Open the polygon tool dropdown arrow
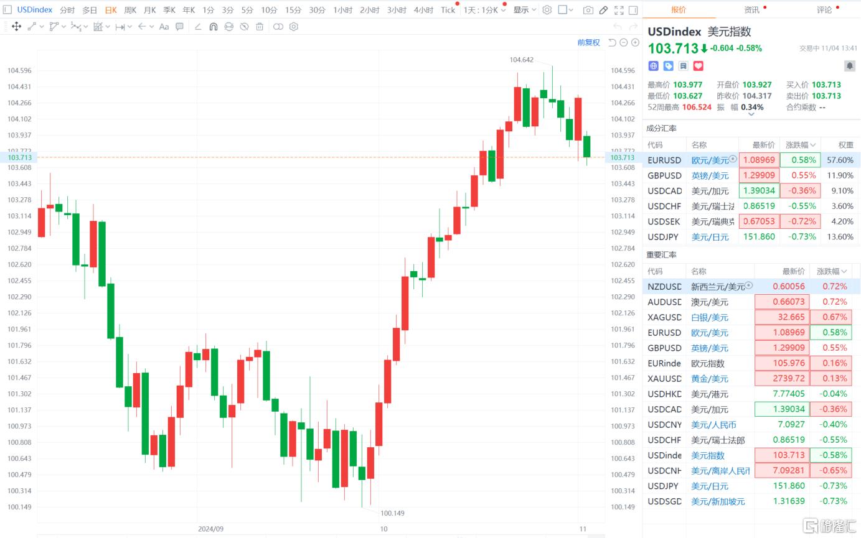The width and height of the screenshot is (861, 538). click(x=64, y=27)
